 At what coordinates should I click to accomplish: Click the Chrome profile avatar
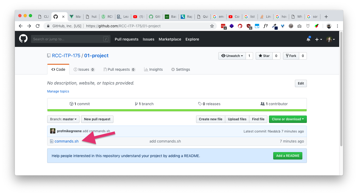pos(329,26)
